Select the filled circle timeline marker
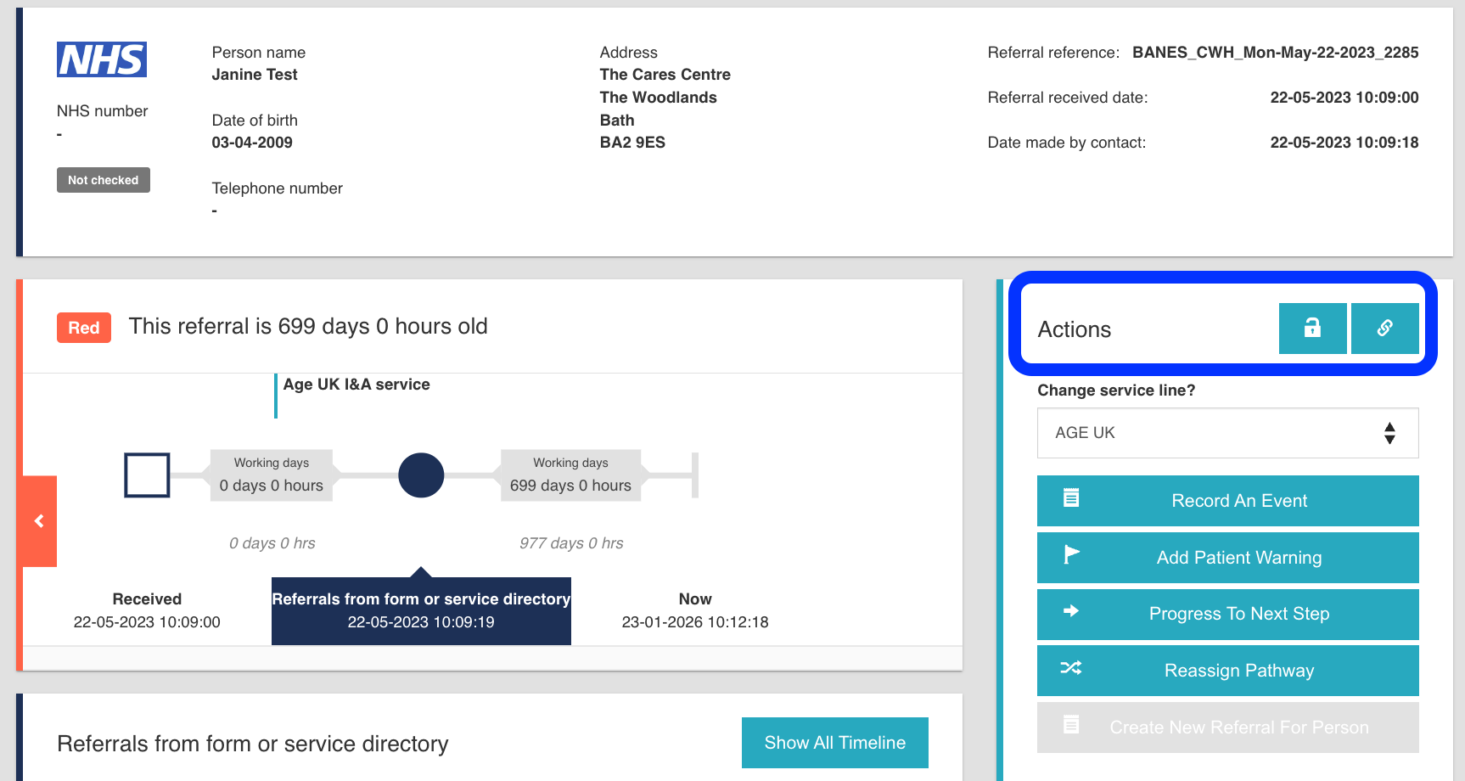 coord(421,475)
